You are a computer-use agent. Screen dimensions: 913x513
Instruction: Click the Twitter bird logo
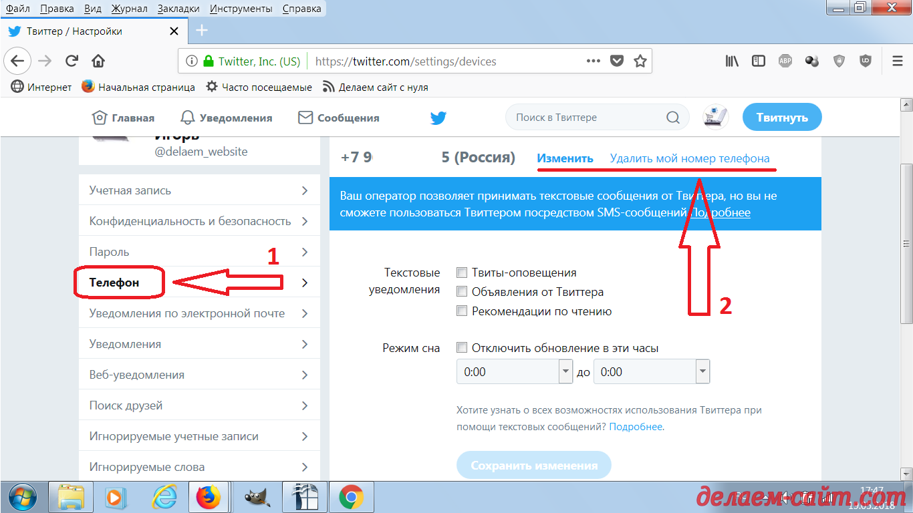click(x=438, y=118)
